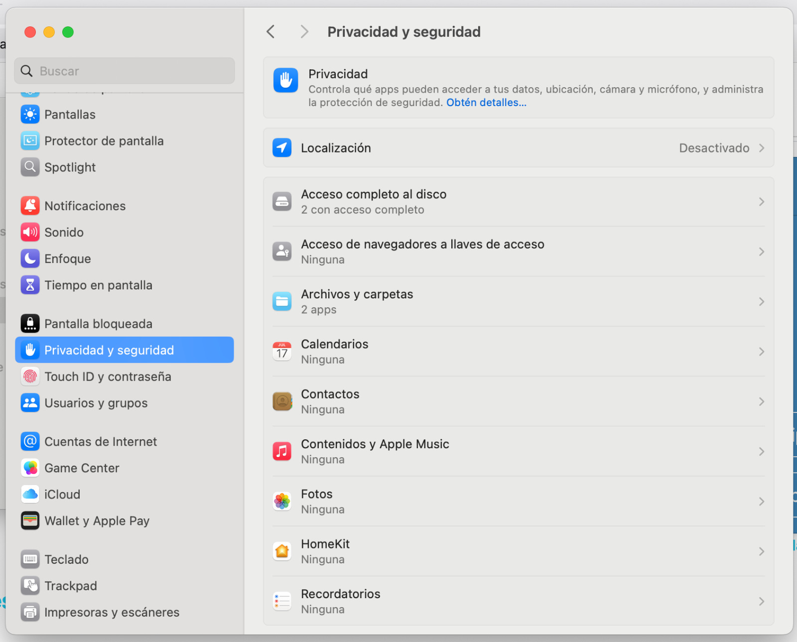Open Archivos y carpetas chevron arrow

tap(761, 302)
